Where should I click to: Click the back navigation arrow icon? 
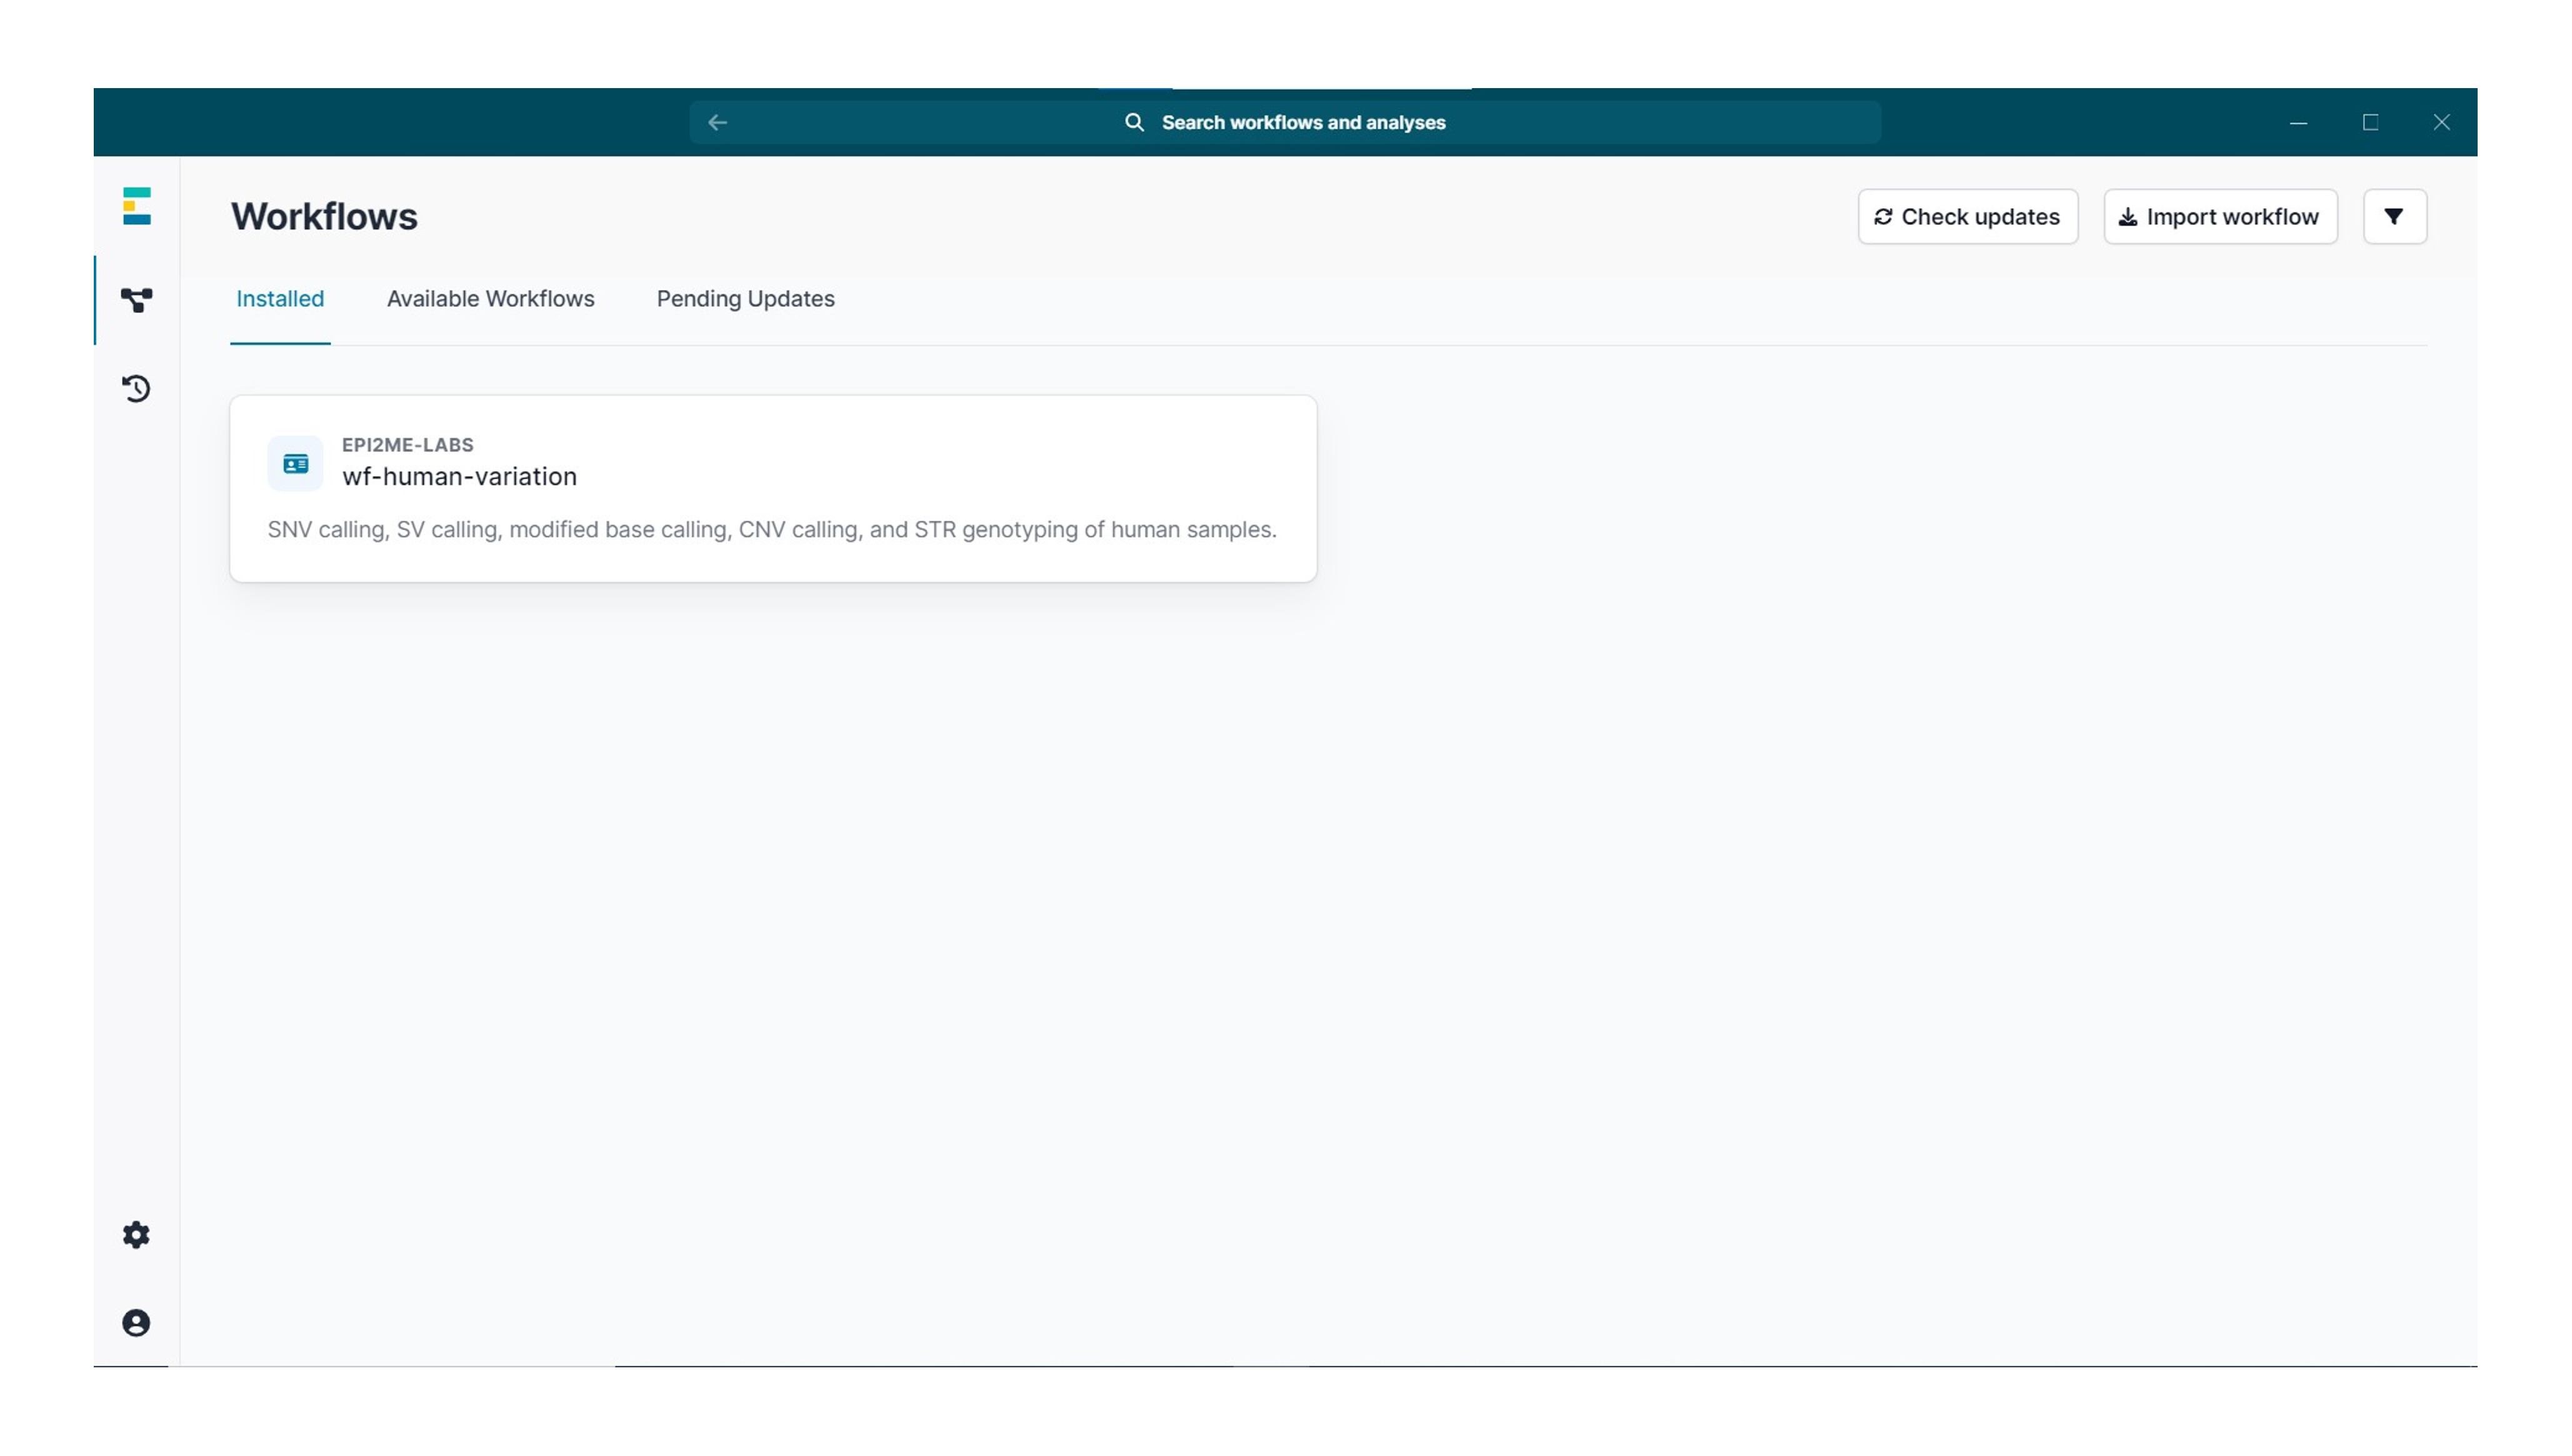pyautogui.click(x=716, y=122)
